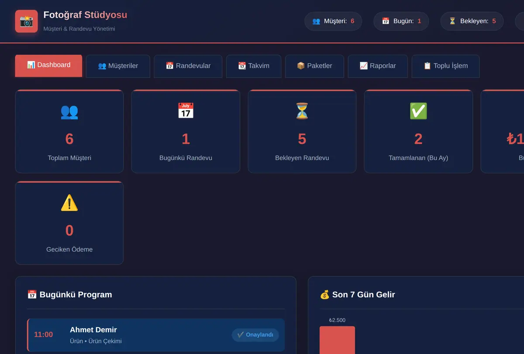Click the Bugün: 1 header pill
The height and width of the screenshot is (354, 524).
[x=401, y=21]
